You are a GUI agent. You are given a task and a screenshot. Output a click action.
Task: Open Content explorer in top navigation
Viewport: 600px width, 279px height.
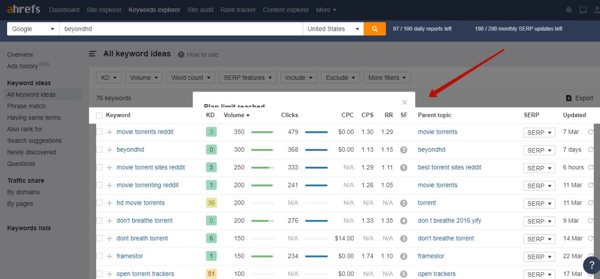(x=286, y=10)
